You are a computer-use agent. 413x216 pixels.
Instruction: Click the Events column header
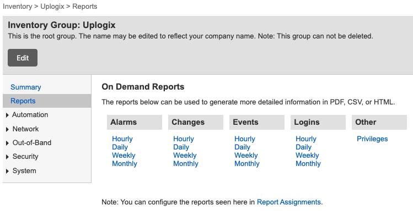click(x=257, y=122)
